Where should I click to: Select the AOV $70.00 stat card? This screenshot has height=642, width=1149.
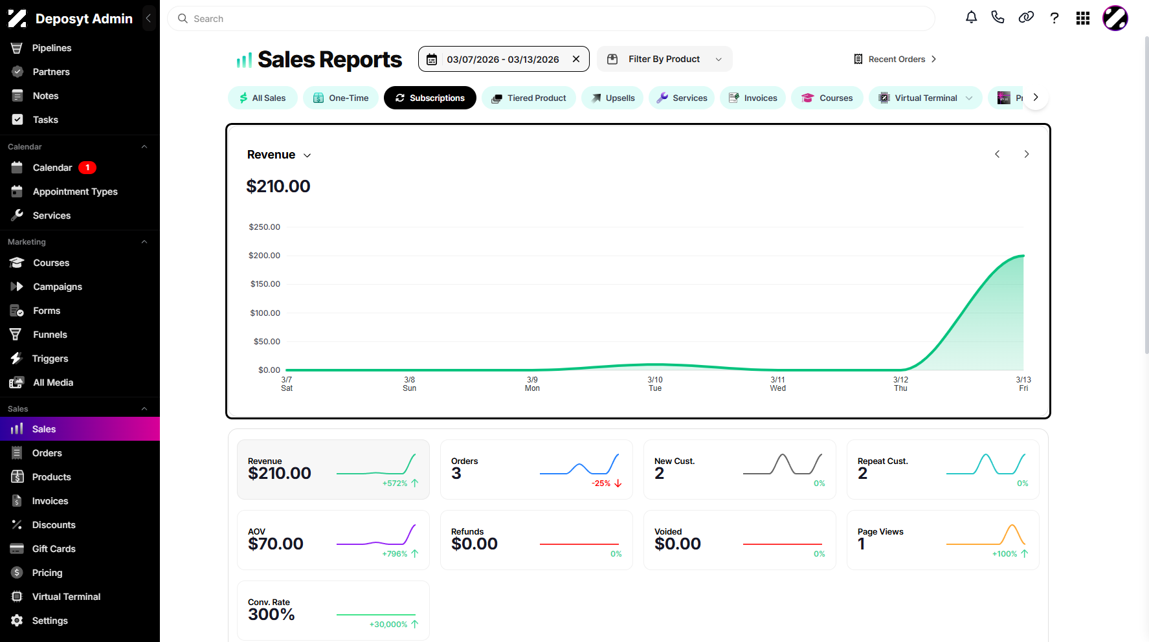(x=333, y=540)
